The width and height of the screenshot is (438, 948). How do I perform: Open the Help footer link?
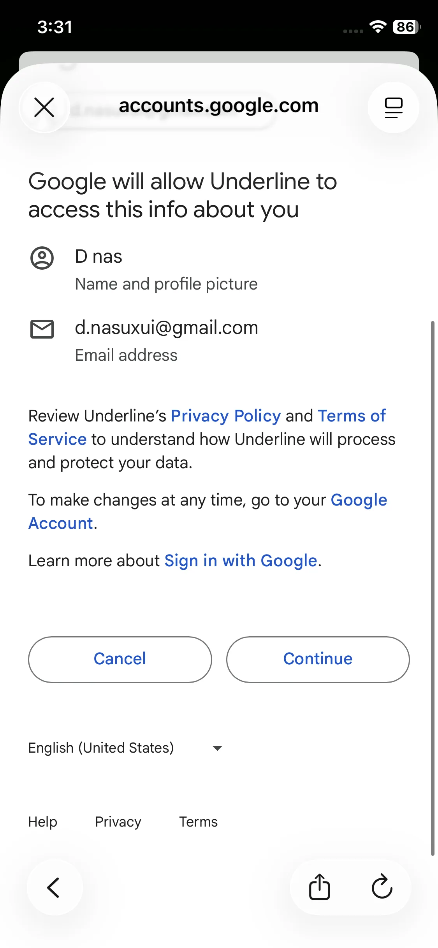pyautogui.click(x=43, y=822)
